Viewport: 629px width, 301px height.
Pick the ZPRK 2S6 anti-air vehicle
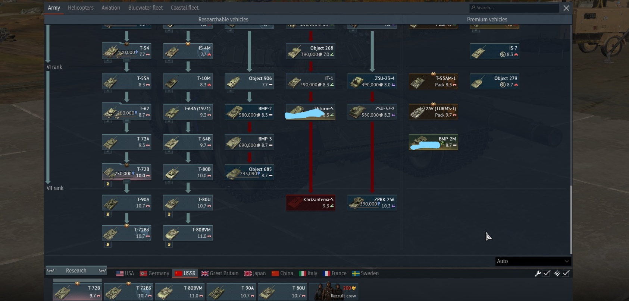[372, 203]
